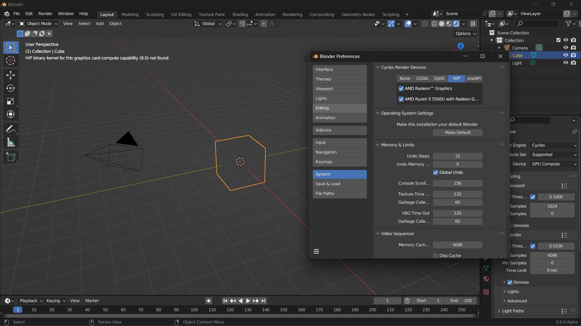Open Device GPU Compute dropdown
The width and height of the screenshot is (581, 326).
[553, 164]
